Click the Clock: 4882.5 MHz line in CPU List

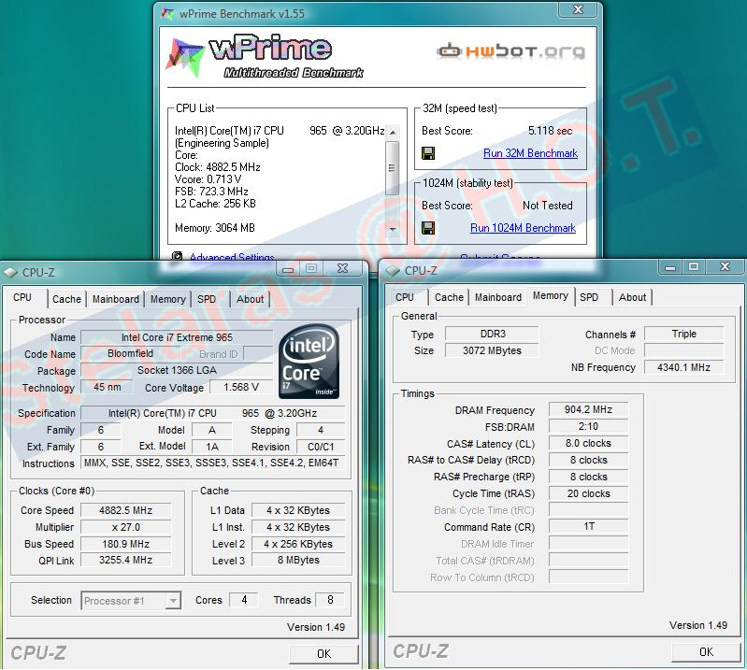pos(218,167)
